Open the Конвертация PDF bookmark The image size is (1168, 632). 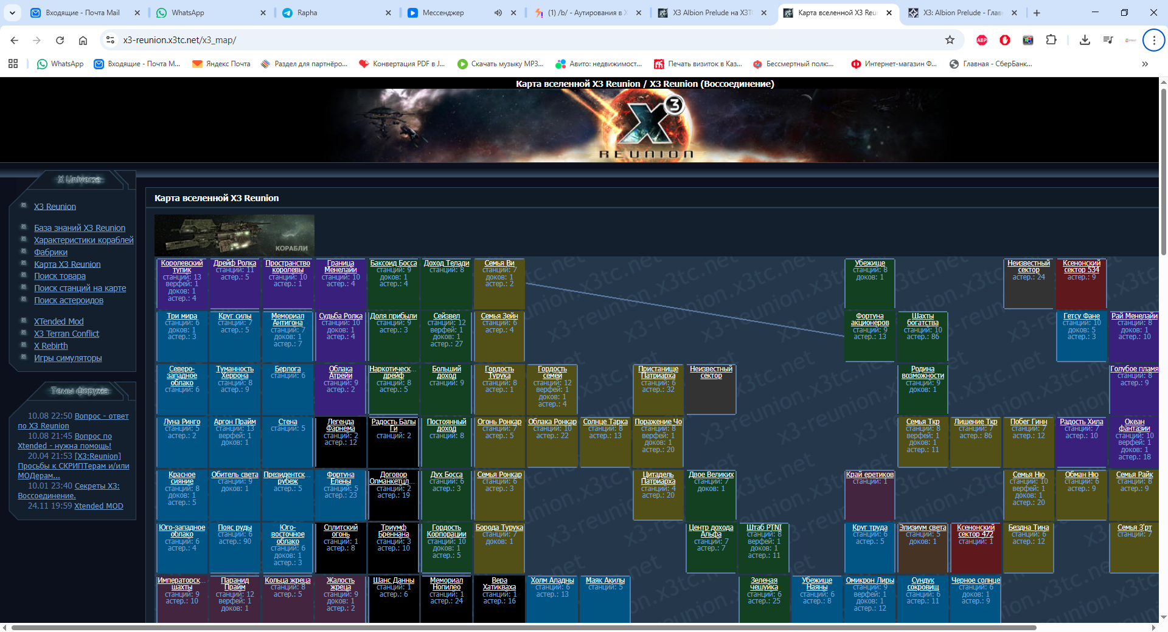(401, 64)
